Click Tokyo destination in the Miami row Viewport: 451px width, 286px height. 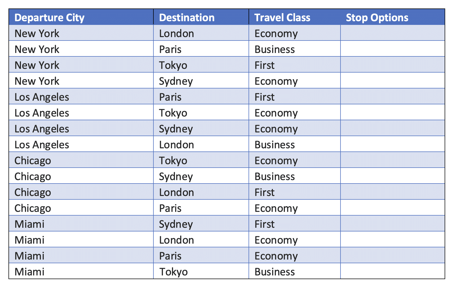pos(173,272)
